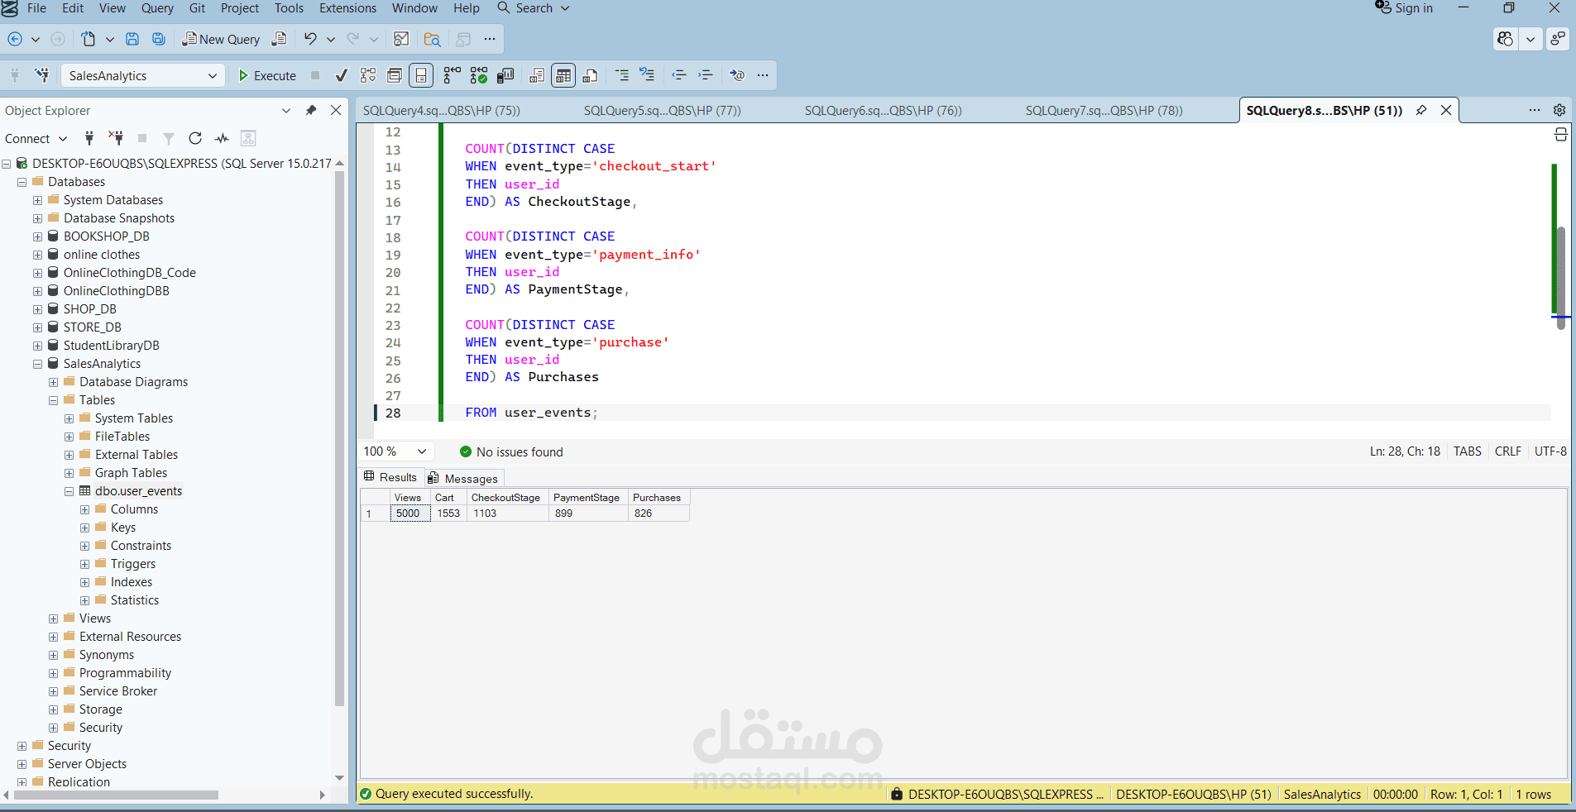Click the Save All icon
The image size is (1576, 812).
coord(159,39)
